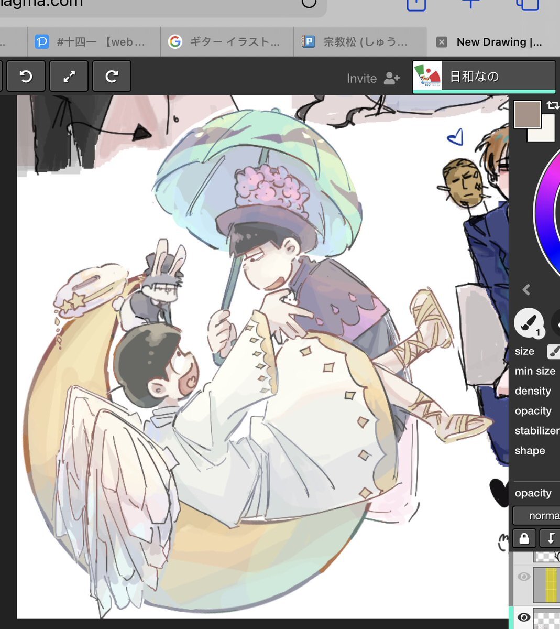The image size is (560, 629).
Task: Switch to the ギター イラスト Google tab
Action: (x=227, y=42)
